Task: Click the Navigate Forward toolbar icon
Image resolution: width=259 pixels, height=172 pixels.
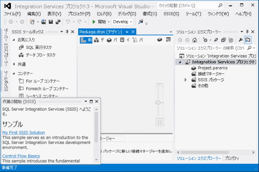Action: click(x=22, y=22)
